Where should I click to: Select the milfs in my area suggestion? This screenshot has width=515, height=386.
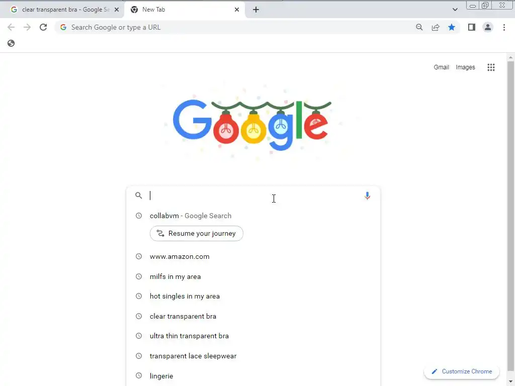click(253, 276)
